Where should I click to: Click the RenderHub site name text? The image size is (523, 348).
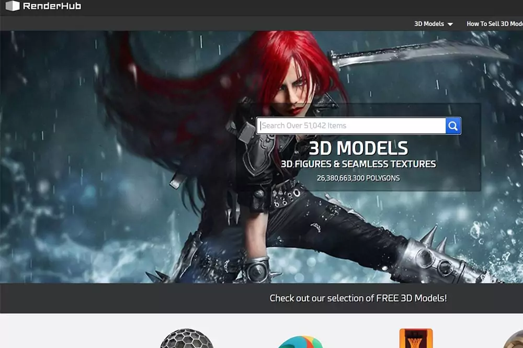[x=52, y=6]
